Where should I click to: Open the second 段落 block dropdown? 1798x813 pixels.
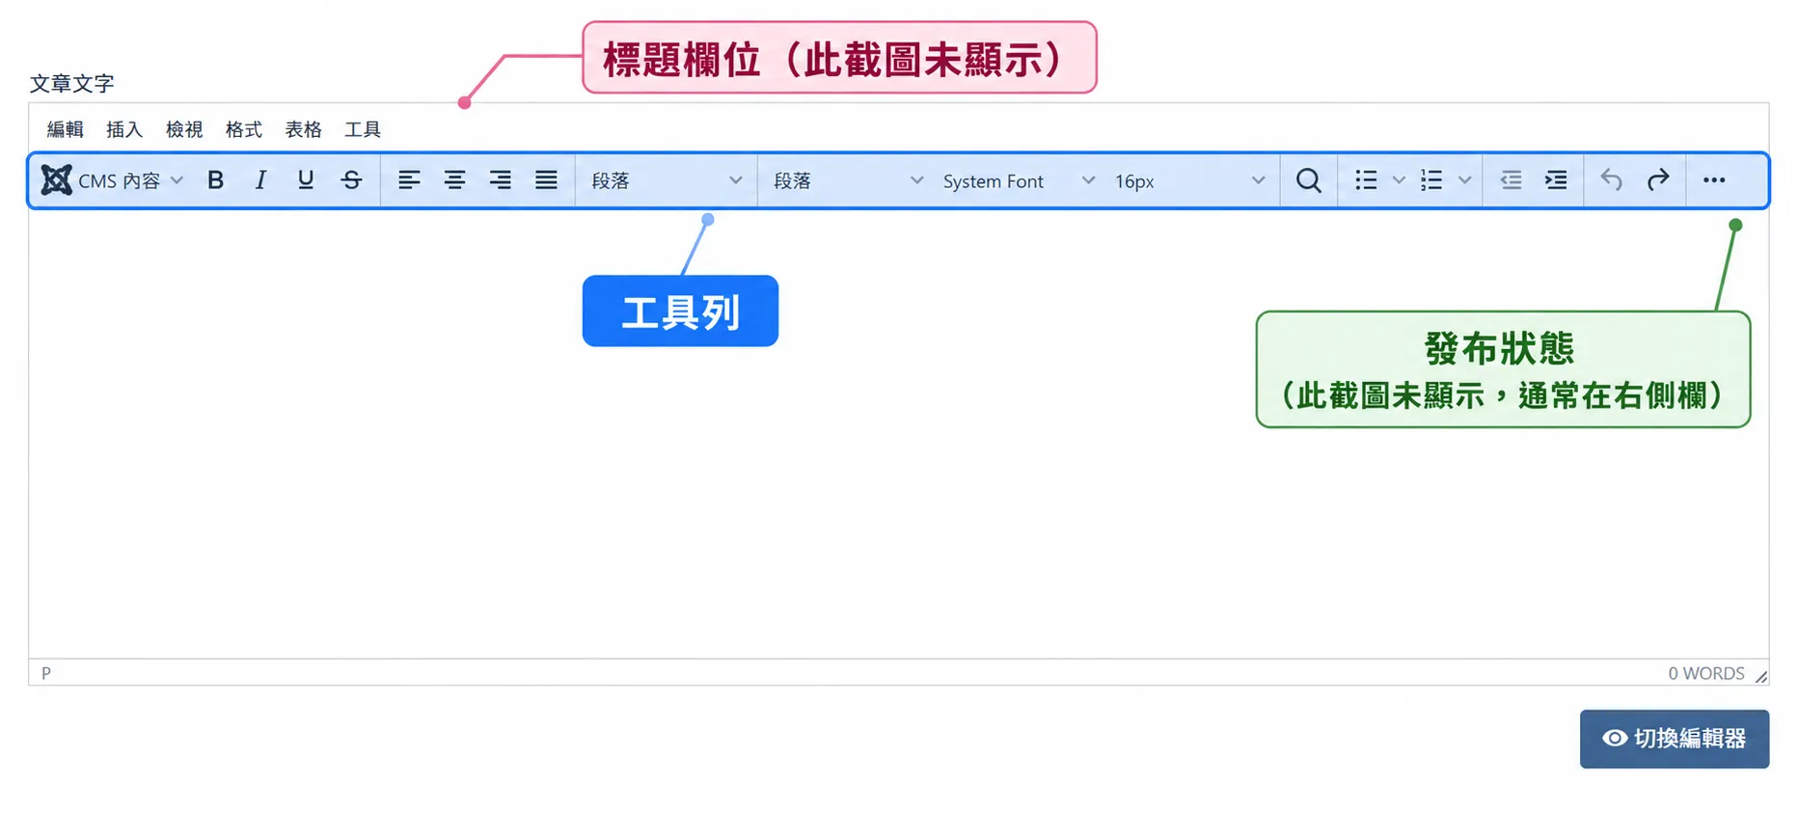848,180
